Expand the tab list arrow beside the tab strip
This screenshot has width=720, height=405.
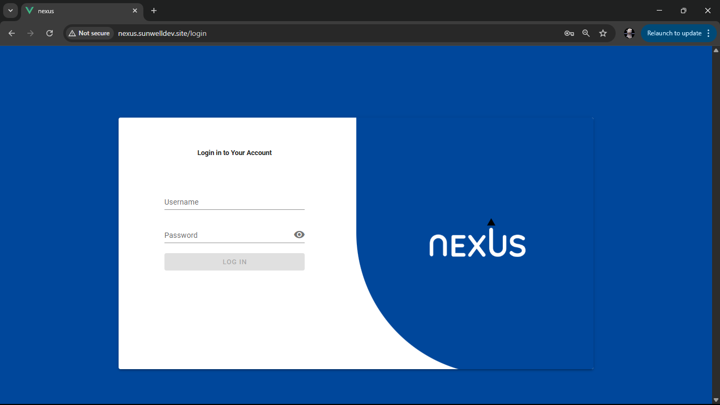(11, 11)
